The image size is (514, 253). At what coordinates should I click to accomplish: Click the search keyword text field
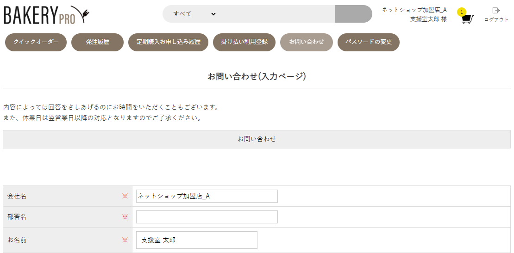[277, 14]
